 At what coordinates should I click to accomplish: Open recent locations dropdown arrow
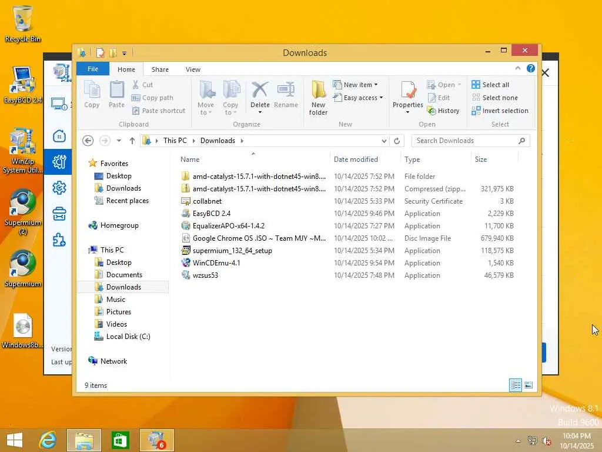point(119,141)
